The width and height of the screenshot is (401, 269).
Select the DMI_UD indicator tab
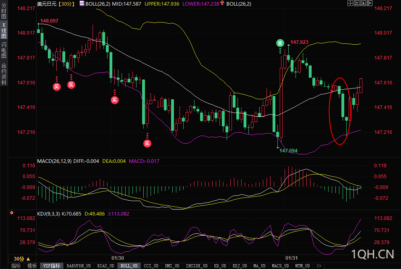coord(172,266)
